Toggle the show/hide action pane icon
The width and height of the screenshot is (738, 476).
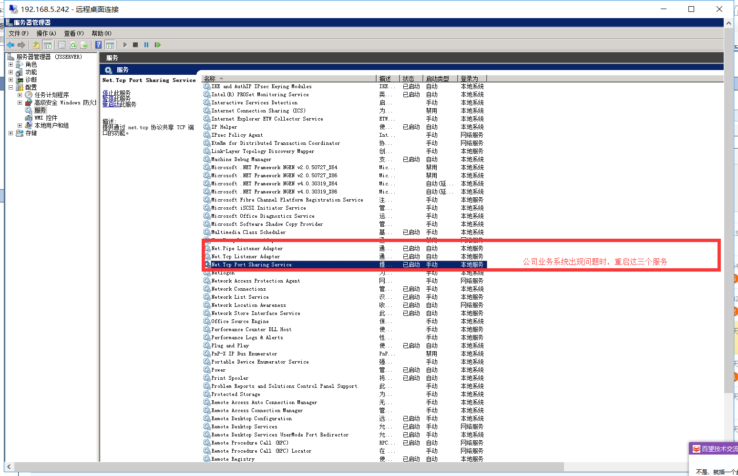[x=110, y=45]
